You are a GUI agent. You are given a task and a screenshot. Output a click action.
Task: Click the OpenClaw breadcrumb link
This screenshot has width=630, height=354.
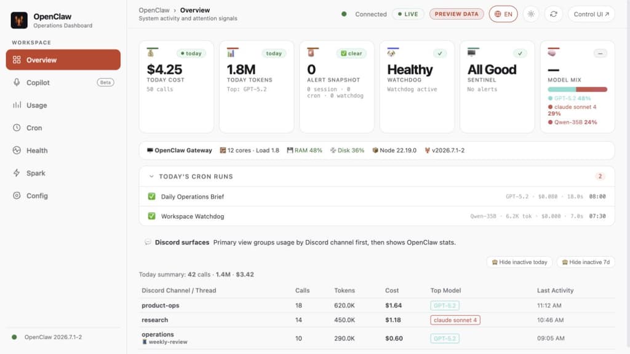coord(154,10)
